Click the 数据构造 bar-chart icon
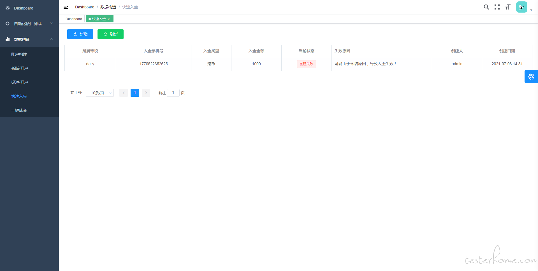 8,39
